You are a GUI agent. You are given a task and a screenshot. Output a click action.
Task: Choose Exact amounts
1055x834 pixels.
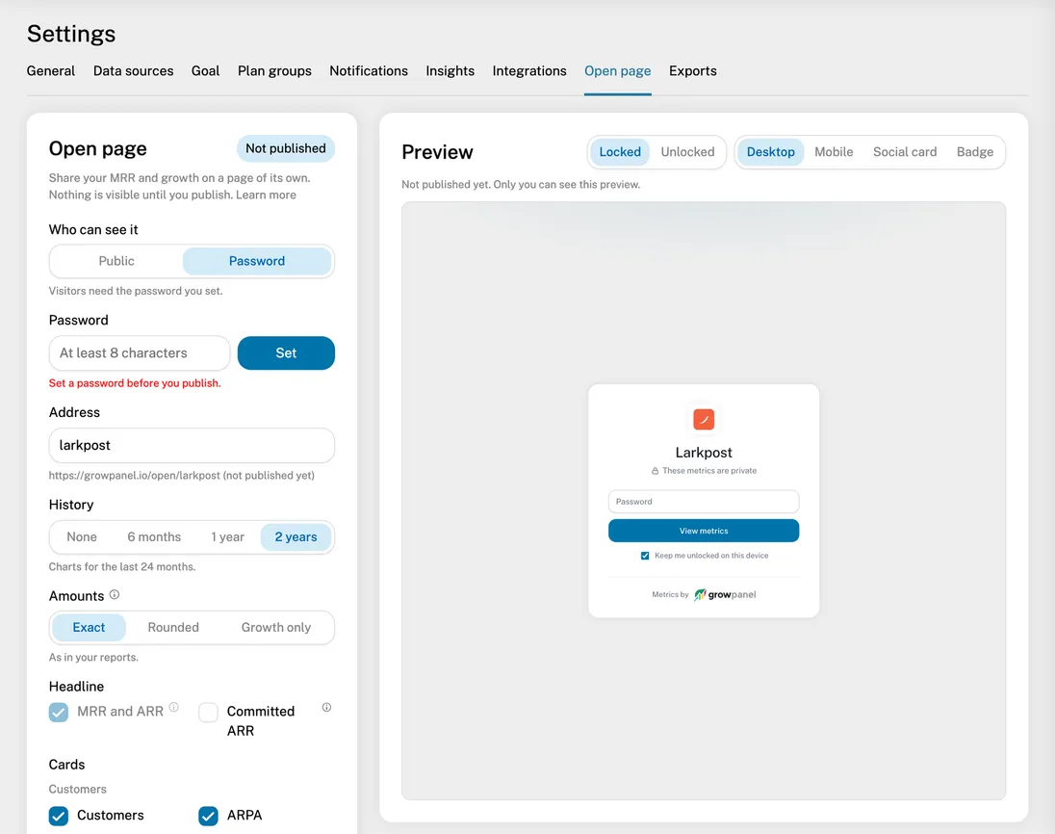pyautogui.click(x=89, y=627)
